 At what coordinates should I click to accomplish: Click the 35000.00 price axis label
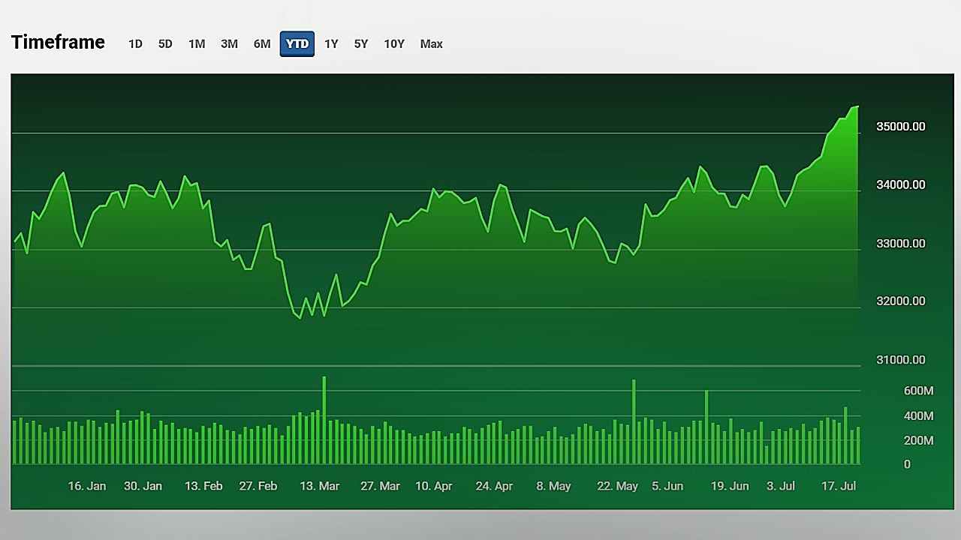pos(900,126)
